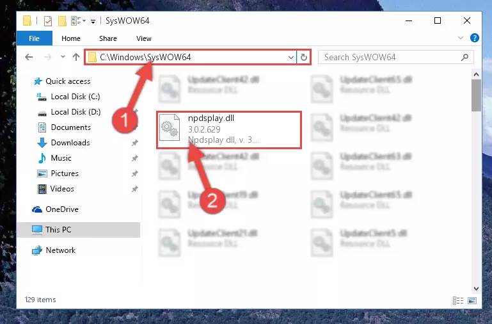Click the scrollbar down arrow
492x324 pixels.
click(476, 289)
